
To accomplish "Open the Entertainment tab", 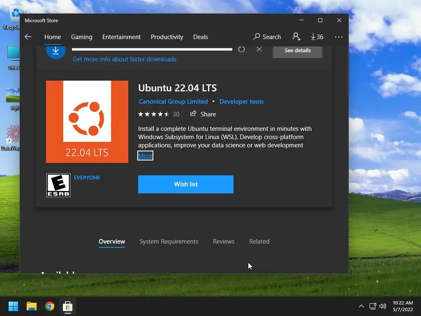I will click(121, 37).
